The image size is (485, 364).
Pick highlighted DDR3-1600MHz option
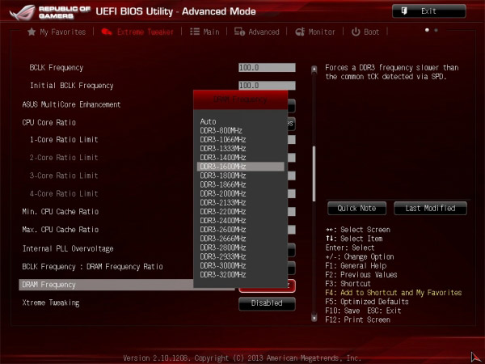(240, 167)
